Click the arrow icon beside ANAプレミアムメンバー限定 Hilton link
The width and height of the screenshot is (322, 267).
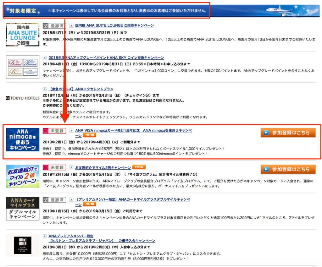45,236
